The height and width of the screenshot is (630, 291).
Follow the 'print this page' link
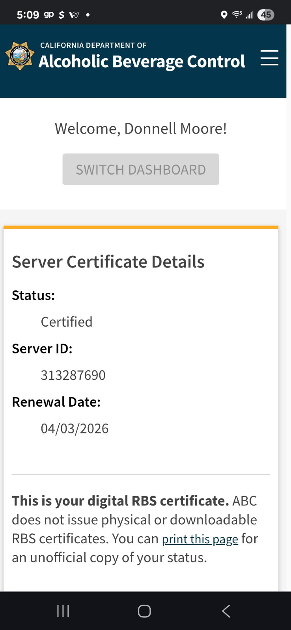[x=200, y=539]
